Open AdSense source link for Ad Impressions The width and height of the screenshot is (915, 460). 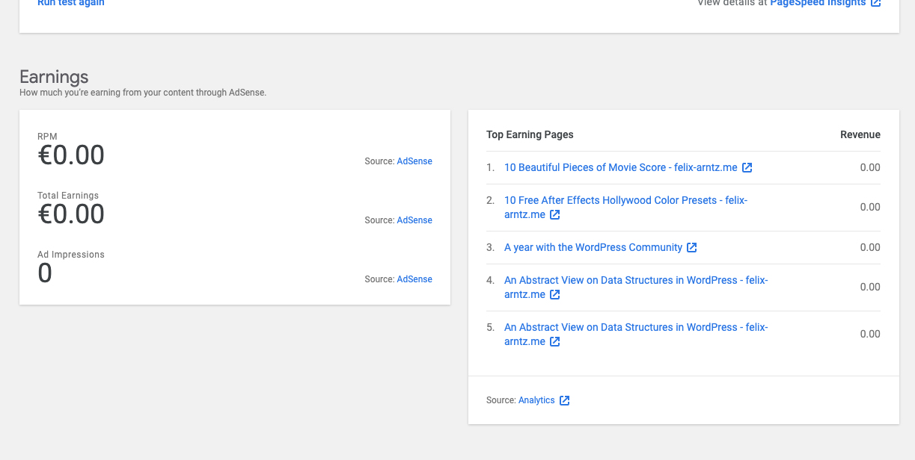coord(414,279)
